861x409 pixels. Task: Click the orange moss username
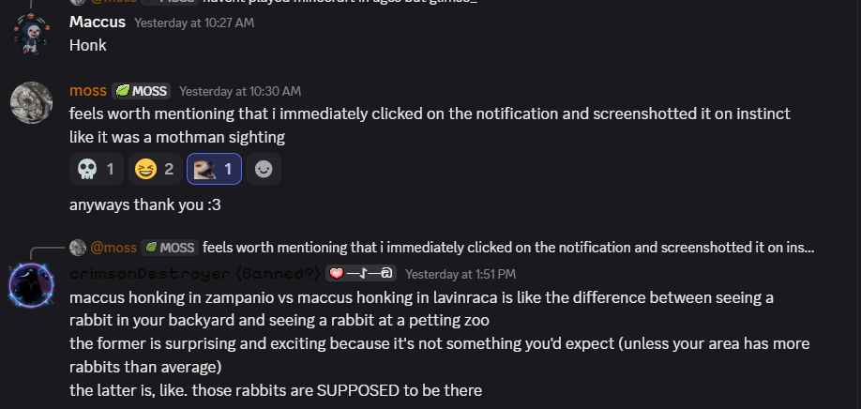click(x=88, y=91)
